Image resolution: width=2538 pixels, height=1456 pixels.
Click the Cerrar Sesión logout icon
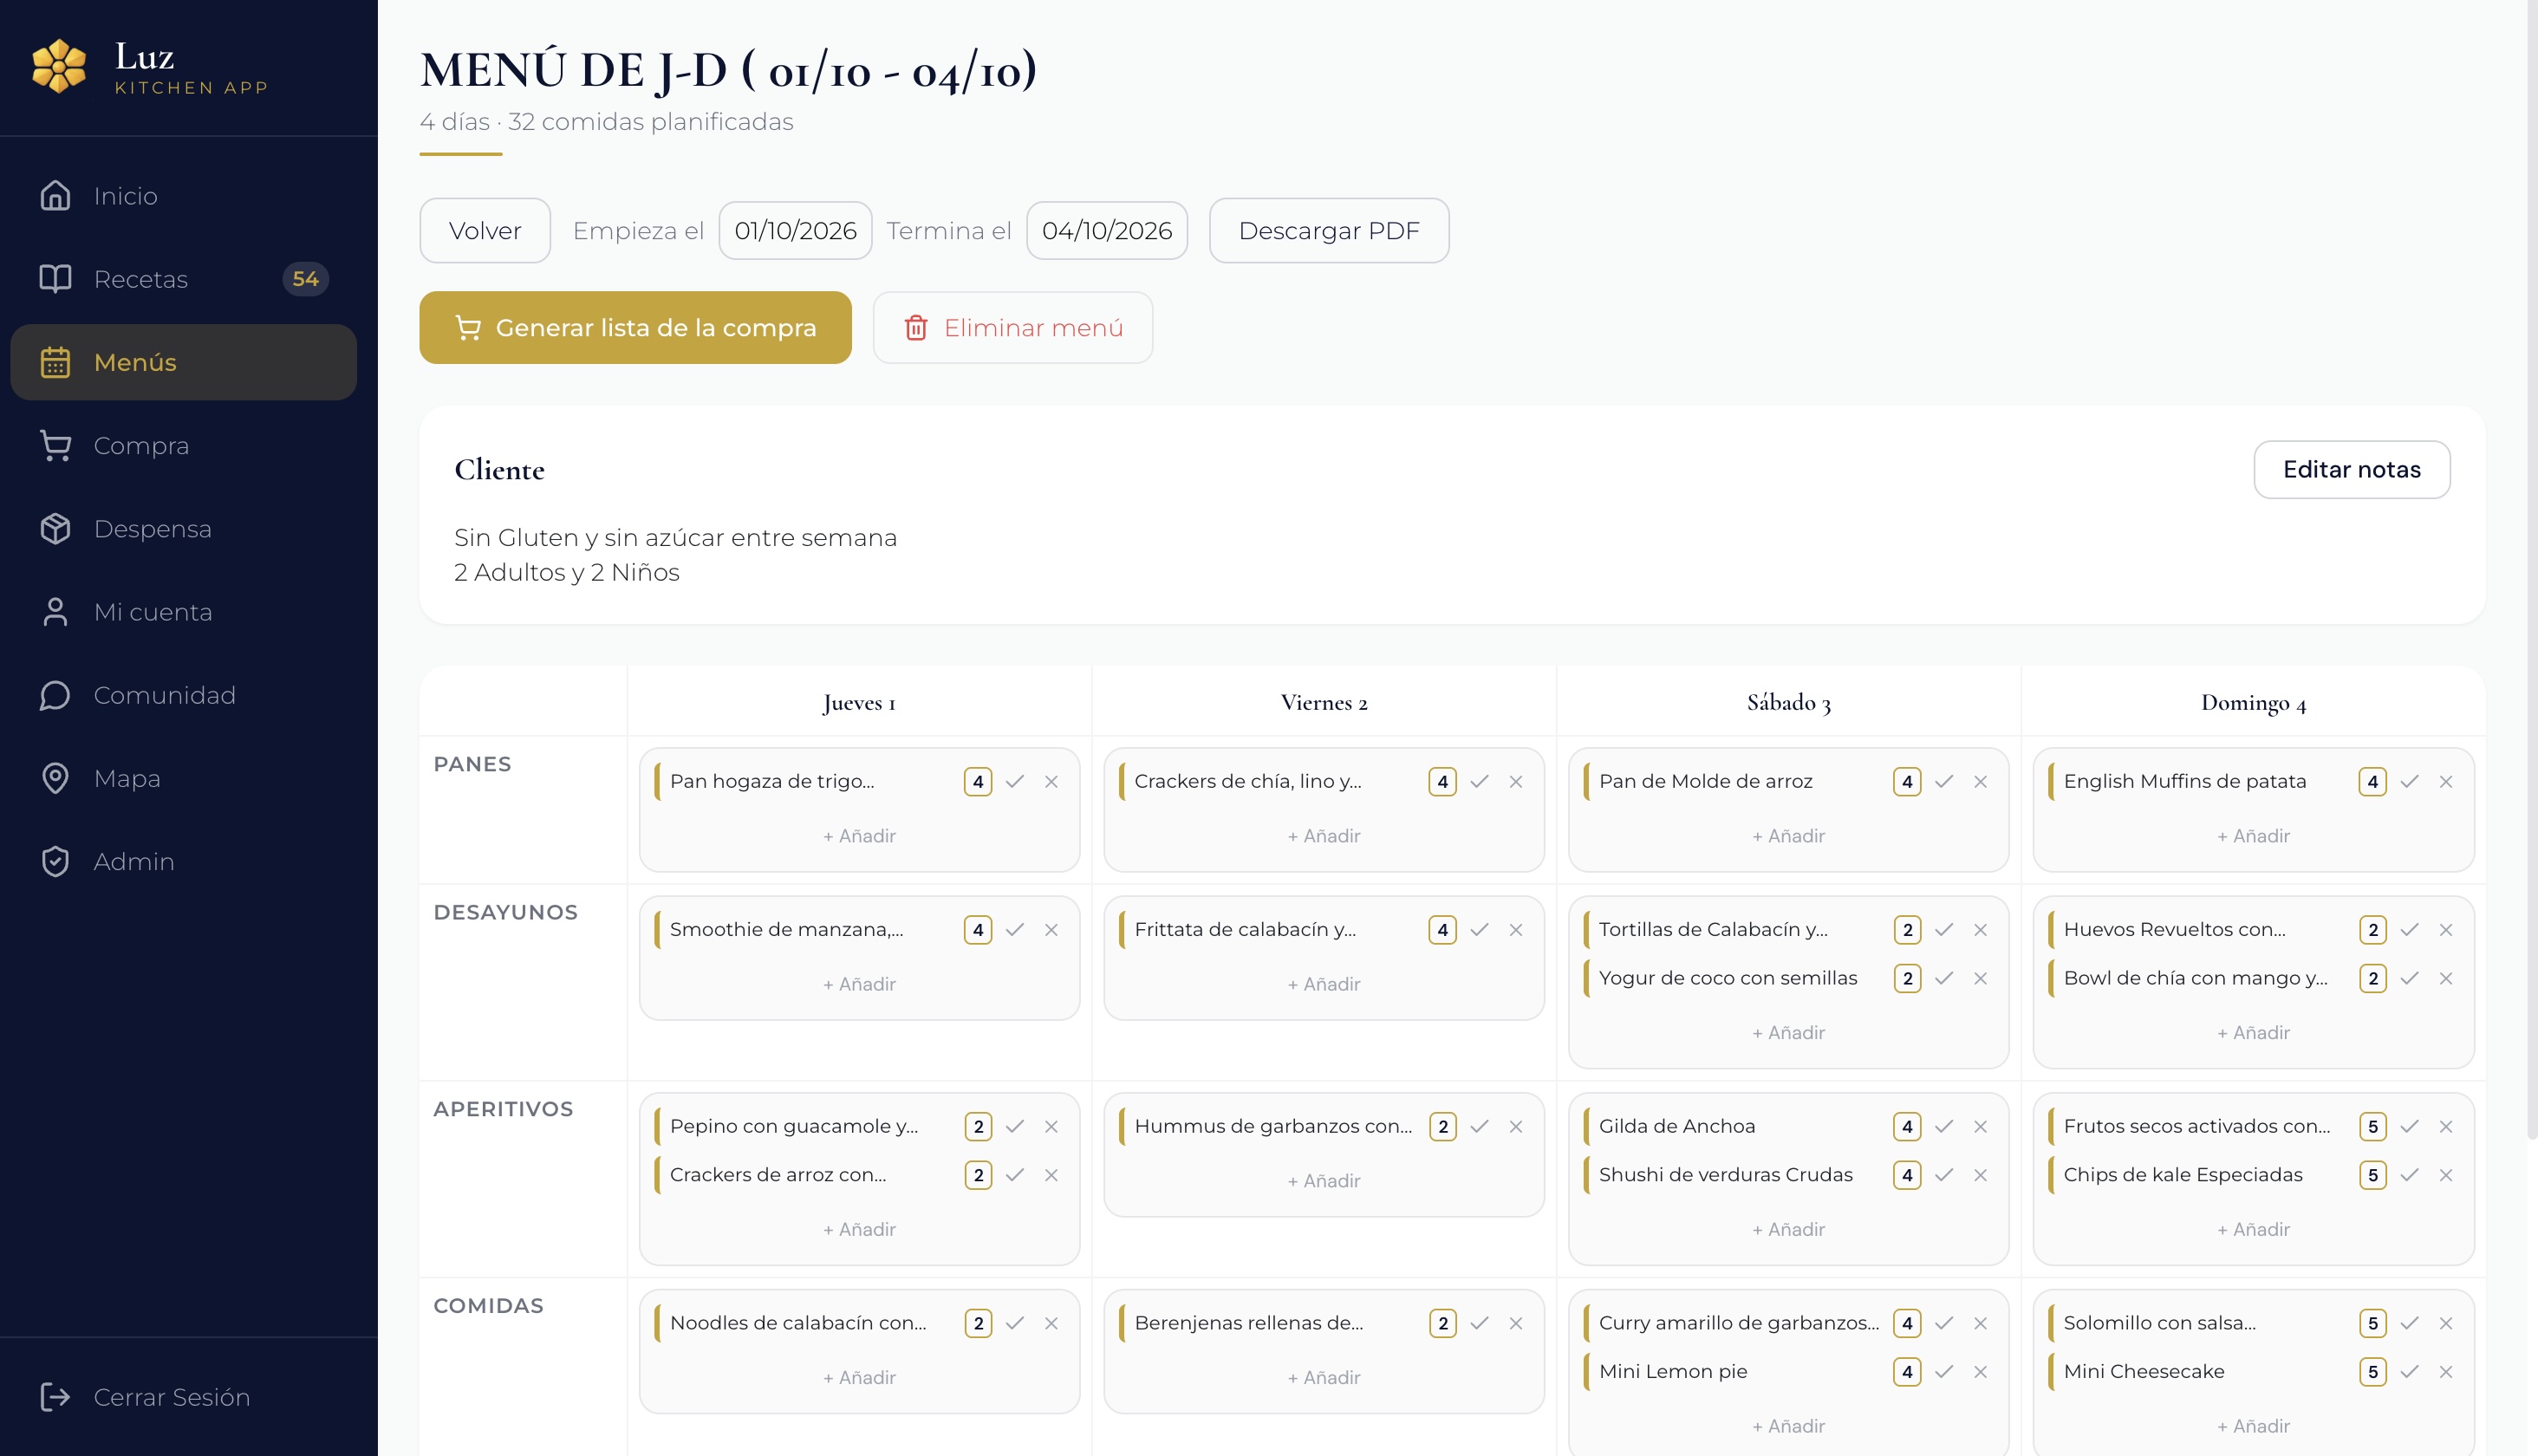[x=55, y=1397]
